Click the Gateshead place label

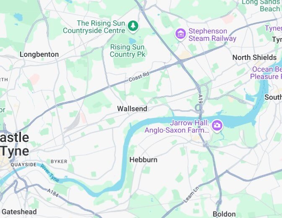[19, 212]
